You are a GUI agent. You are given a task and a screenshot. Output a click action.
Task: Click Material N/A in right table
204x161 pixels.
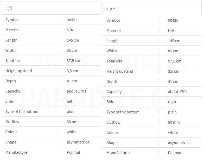click(171, 31)
